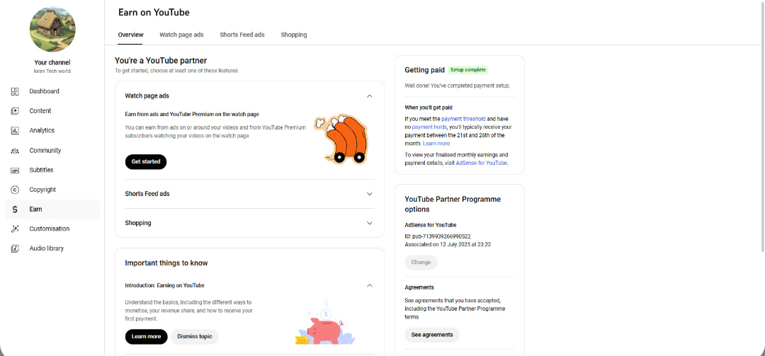Open Community sidebar item

click(52, 151)
